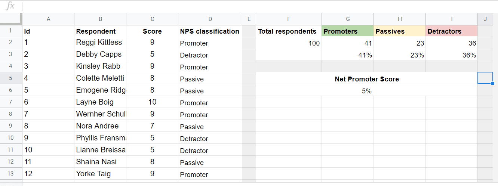Select the Total respondents value 100

tap(289, 43)
